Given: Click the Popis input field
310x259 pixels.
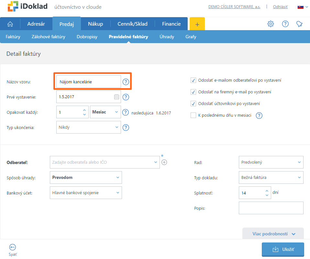Looking at the screenshot, I should [x=271, y=208].
